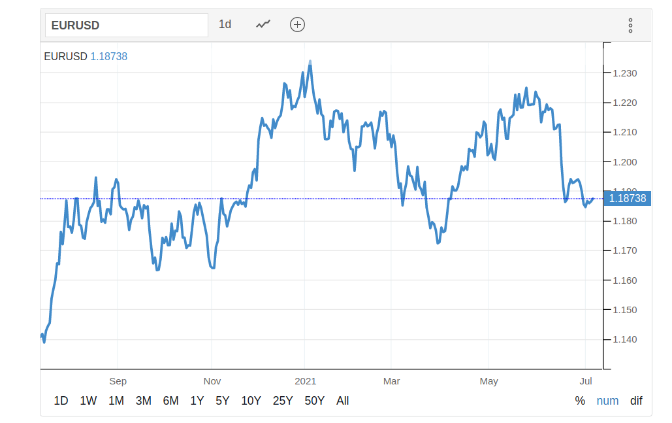Click the EURUSD symbol search field

coord(126,25)
